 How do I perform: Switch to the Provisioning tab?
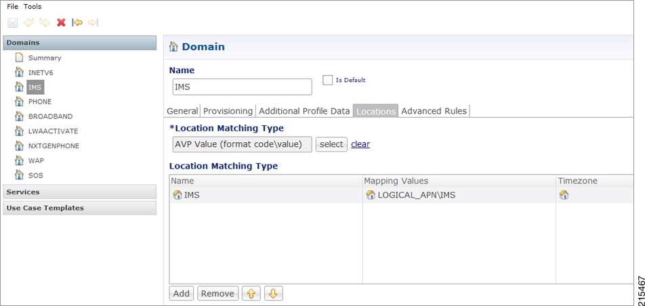[228, 111]
